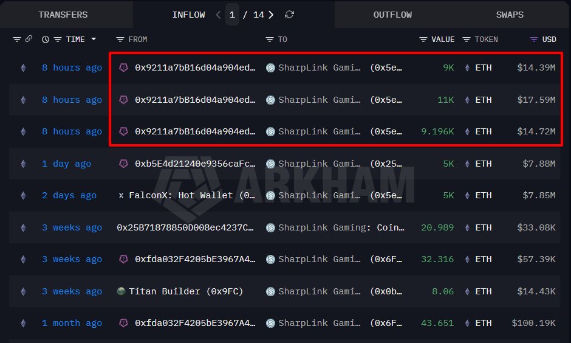Click the 32.316 ETH value
Screen dimensions: 571x343
coord(437,259)
